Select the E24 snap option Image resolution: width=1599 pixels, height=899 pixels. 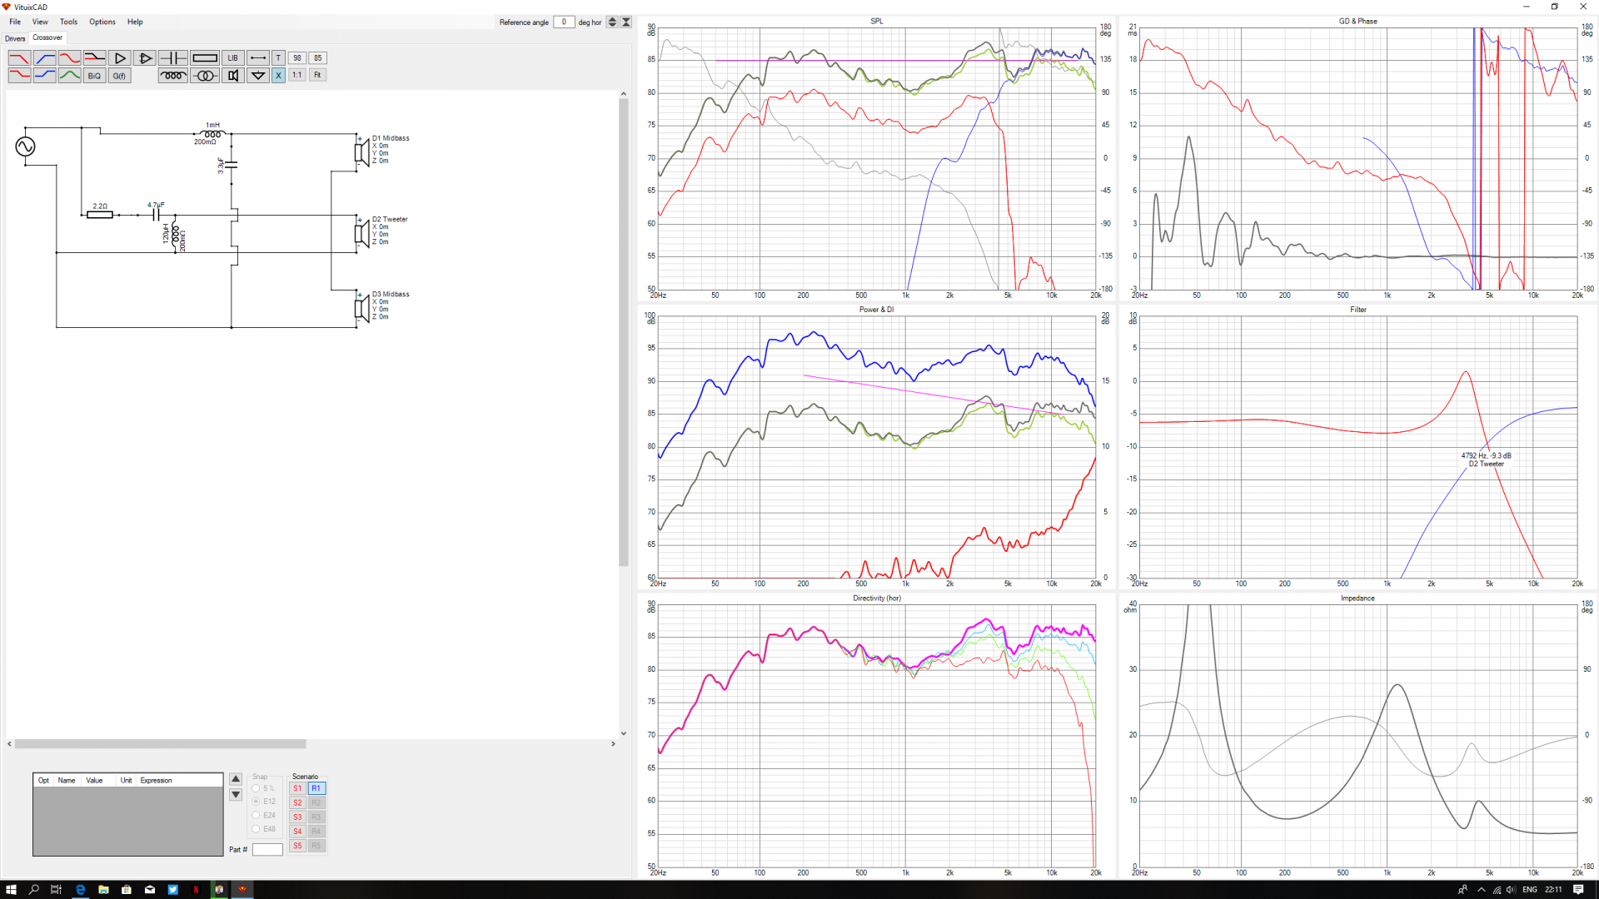pos(256,815)
